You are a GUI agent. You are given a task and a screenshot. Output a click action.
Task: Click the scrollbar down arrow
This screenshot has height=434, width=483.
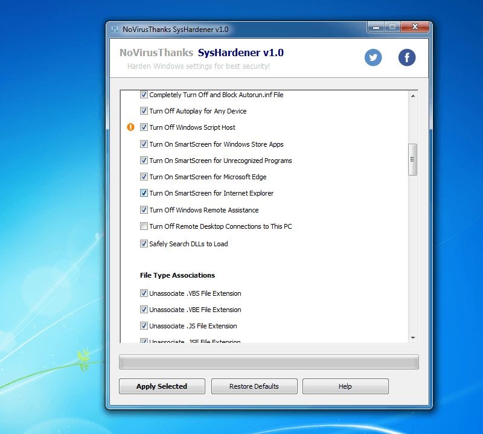point(414,337)
